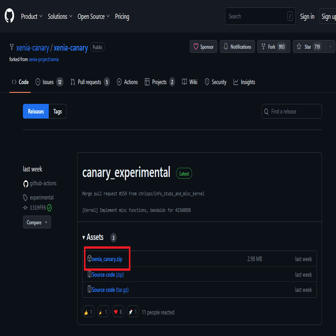Open the Open Source dropdown

point(93,17)
